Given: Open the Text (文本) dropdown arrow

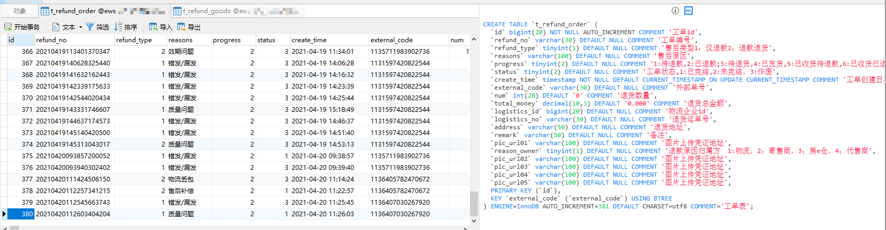Looking at the screenshot, I should 80,27.
